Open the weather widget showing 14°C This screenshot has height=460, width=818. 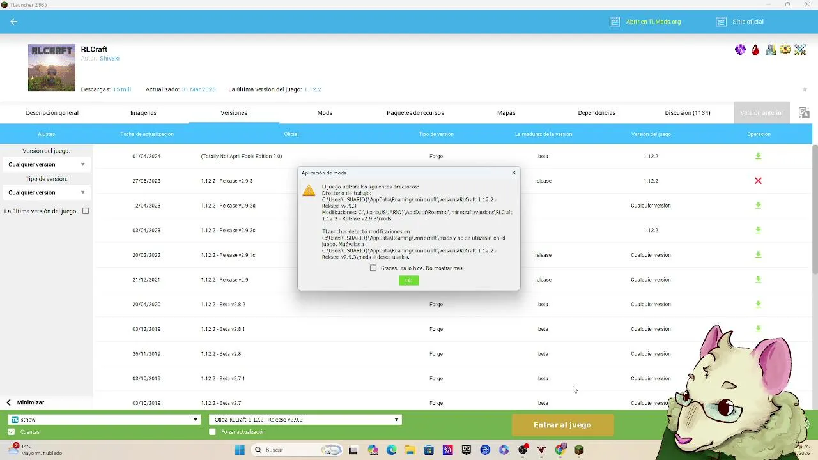click(35, 450)
